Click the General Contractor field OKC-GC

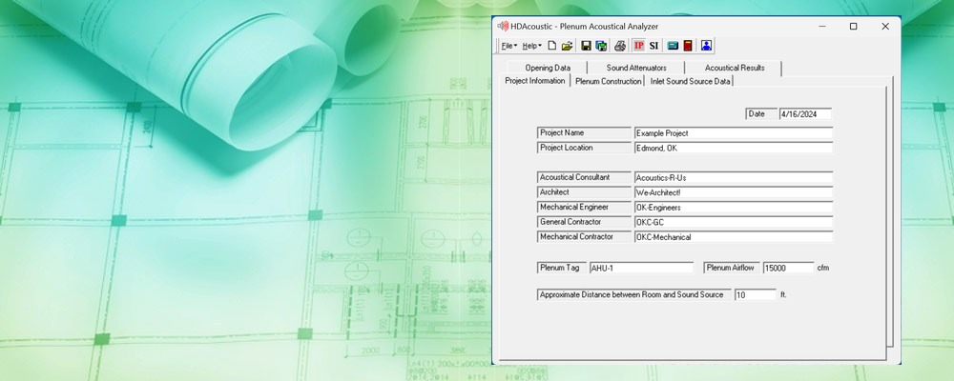pyautogui.click(x=733, y=222)
